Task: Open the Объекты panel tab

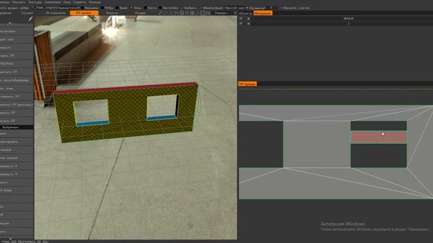Action: 246,13
